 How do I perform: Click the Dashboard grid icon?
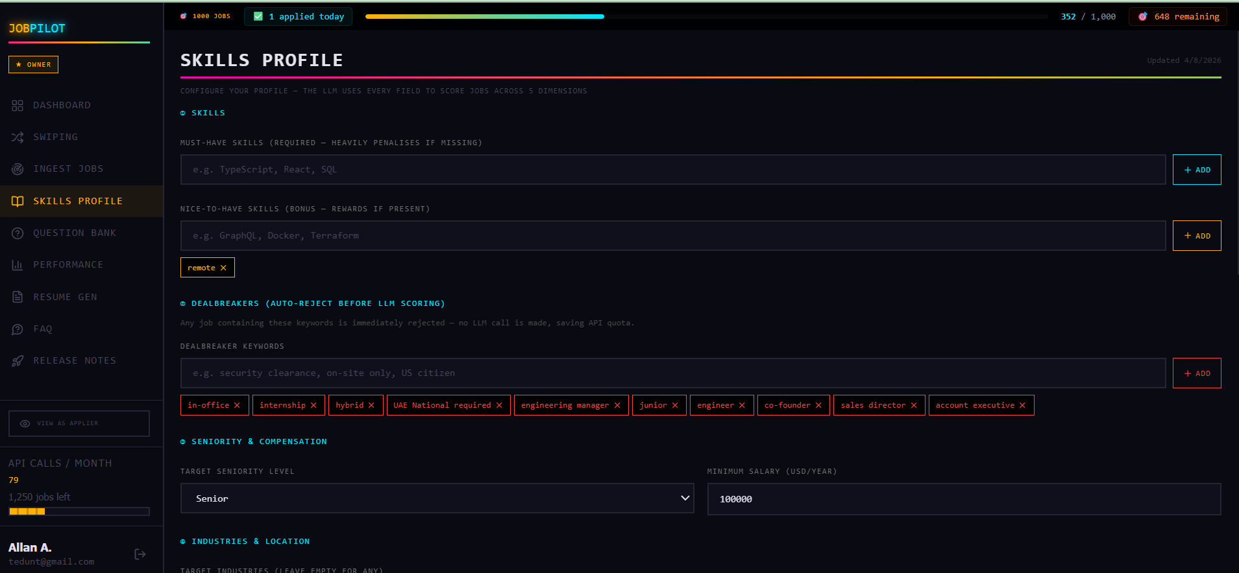pyautogui.click(x=18, y=106)
